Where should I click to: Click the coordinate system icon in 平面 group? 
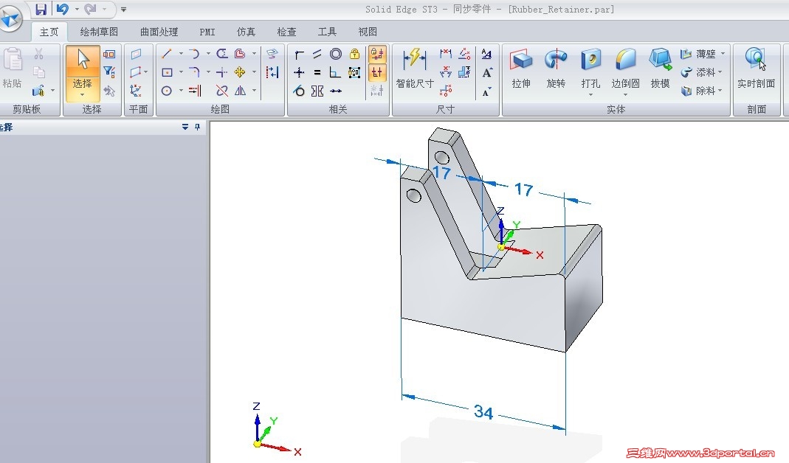[136, 91]
